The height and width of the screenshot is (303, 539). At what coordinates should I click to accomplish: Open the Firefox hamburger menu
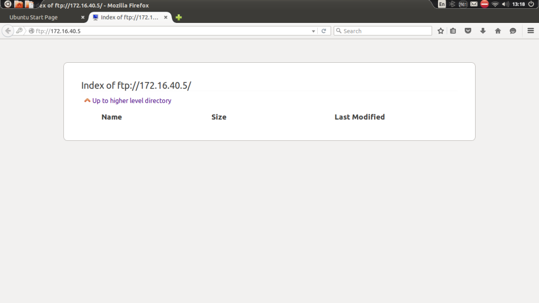pos(530,31)
